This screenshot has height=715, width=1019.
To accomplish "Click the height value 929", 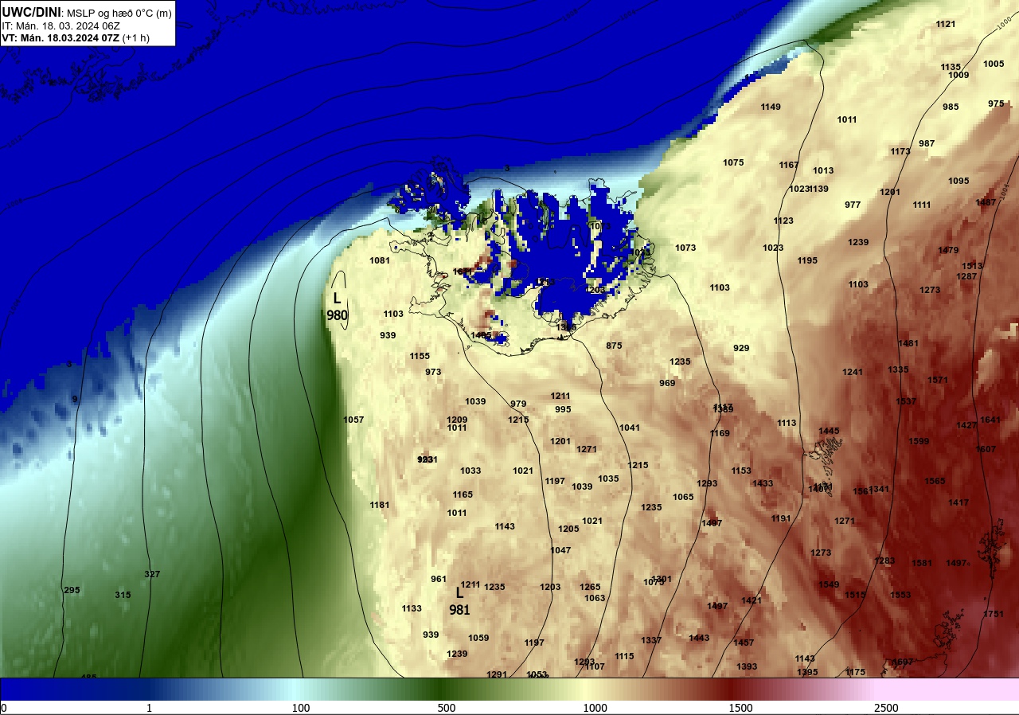I will (x=741, y=348).
